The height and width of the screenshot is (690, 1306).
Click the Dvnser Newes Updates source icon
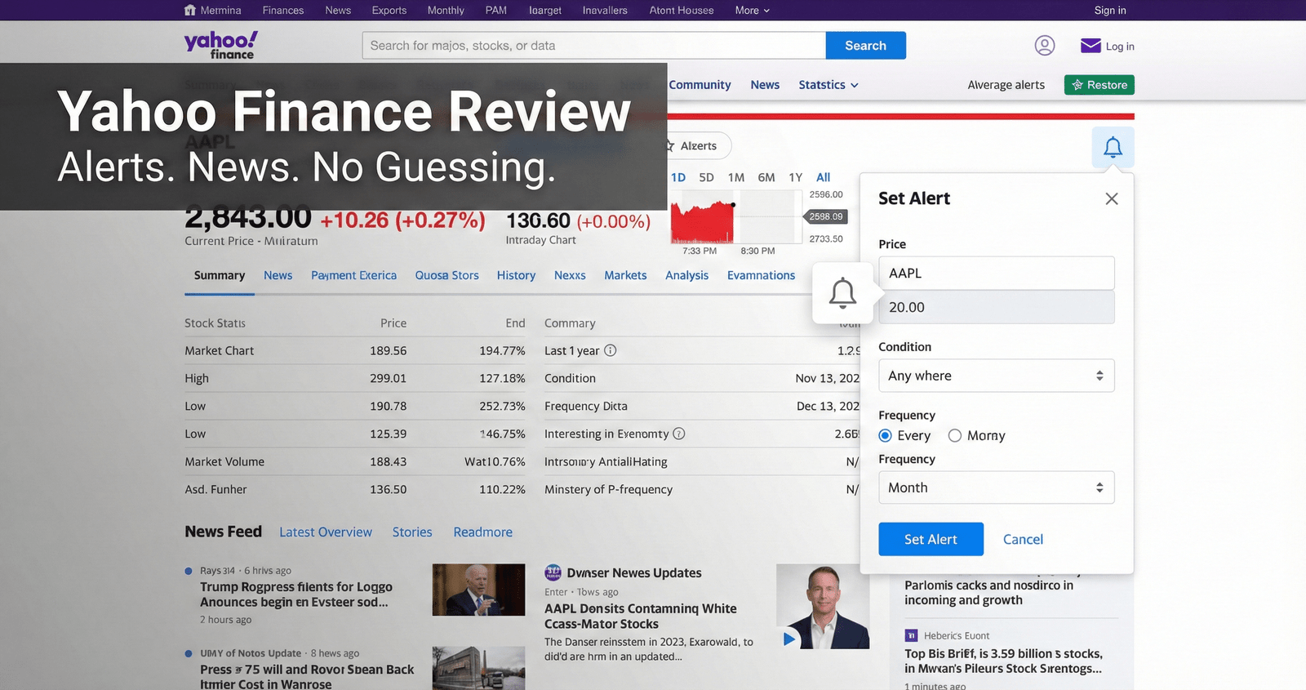coord(553,572)
